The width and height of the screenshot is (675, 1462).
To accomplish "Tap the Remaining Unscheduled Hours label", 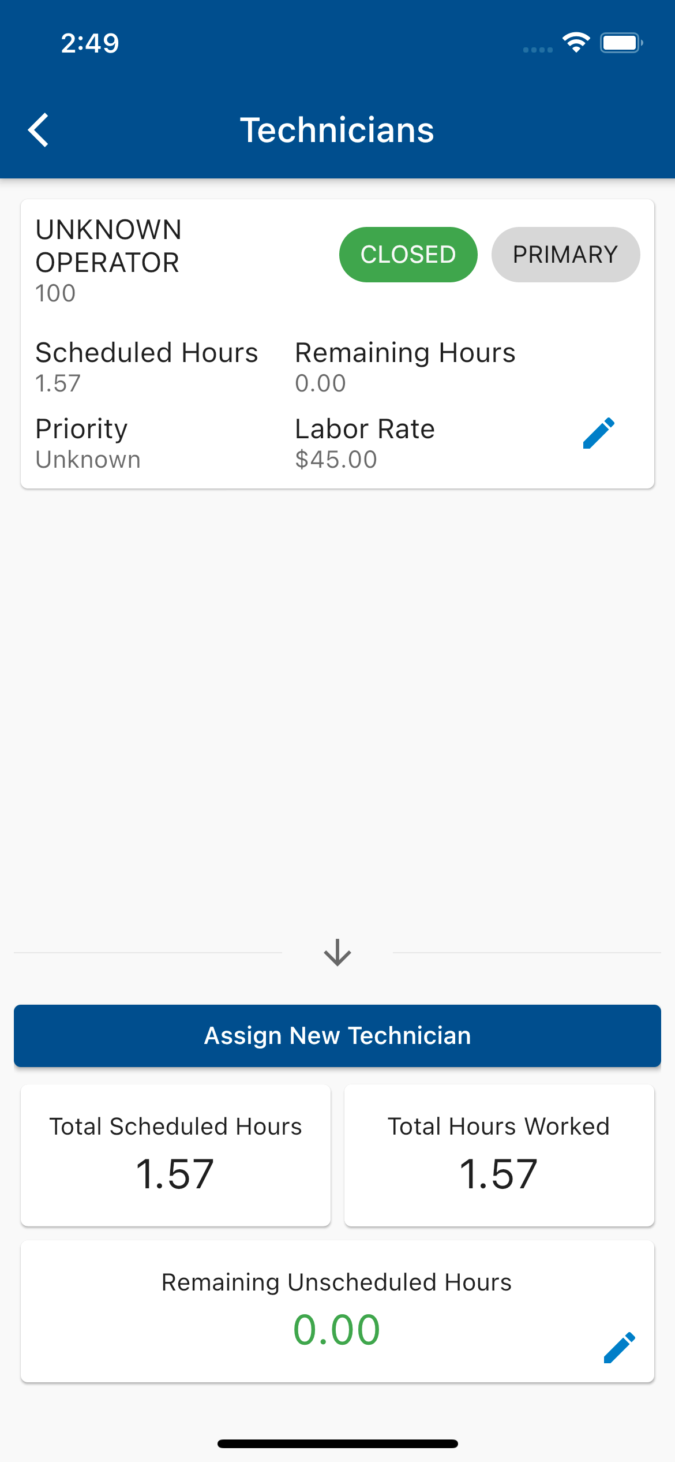I will tap(336, 1282).
